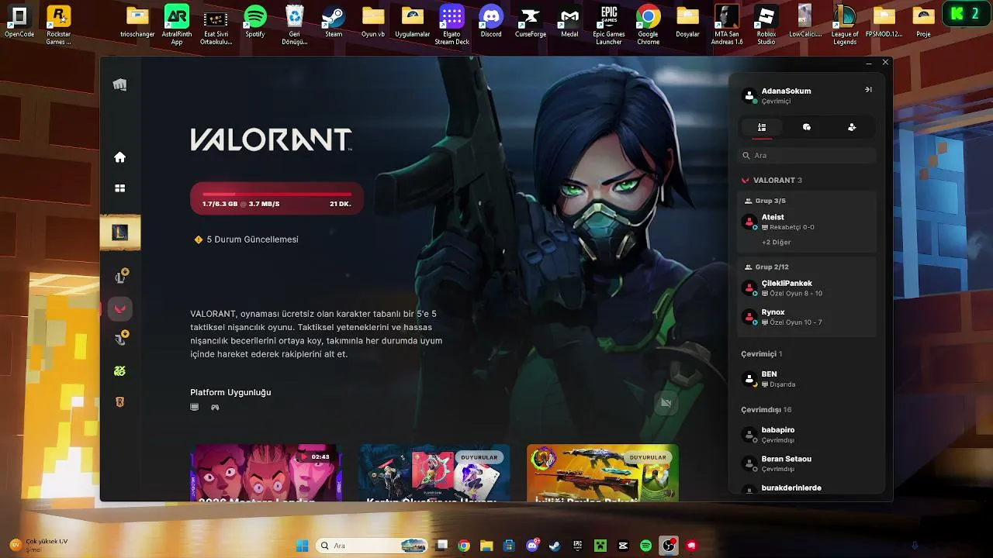Open the AdanaSokum profile header
Viewport: 993px width, 558px height.
777,95
